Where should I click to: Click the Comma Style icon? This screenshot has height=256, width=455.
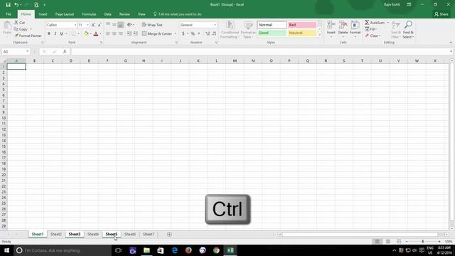pyautogui.click(x=199, y=33)
